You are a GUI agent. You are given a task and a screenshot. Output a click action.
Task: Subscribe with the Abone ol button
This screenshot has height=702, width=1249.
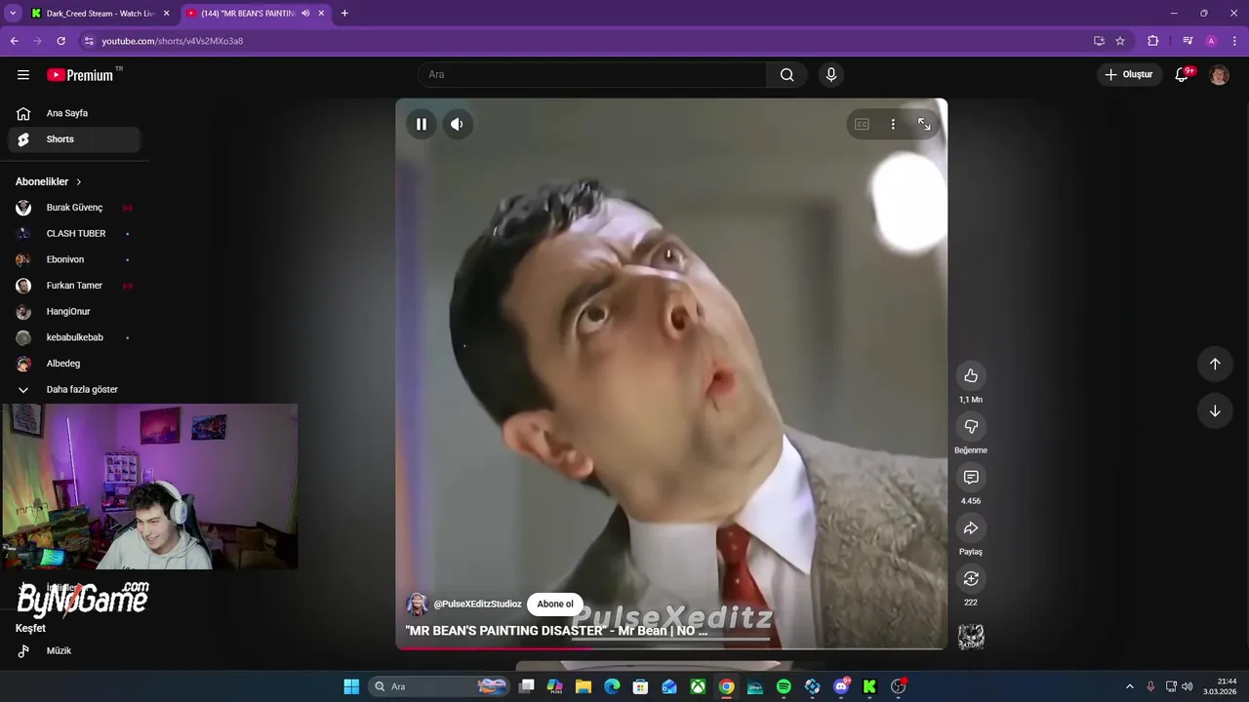555,604
